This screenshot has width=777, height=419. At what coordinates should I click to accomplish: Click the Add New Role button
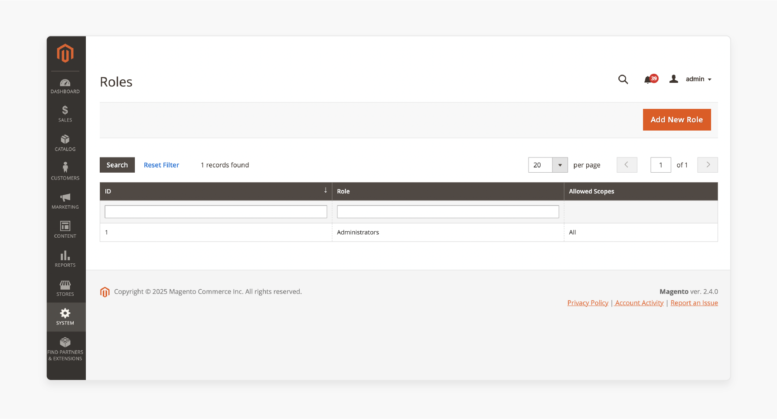677,120
